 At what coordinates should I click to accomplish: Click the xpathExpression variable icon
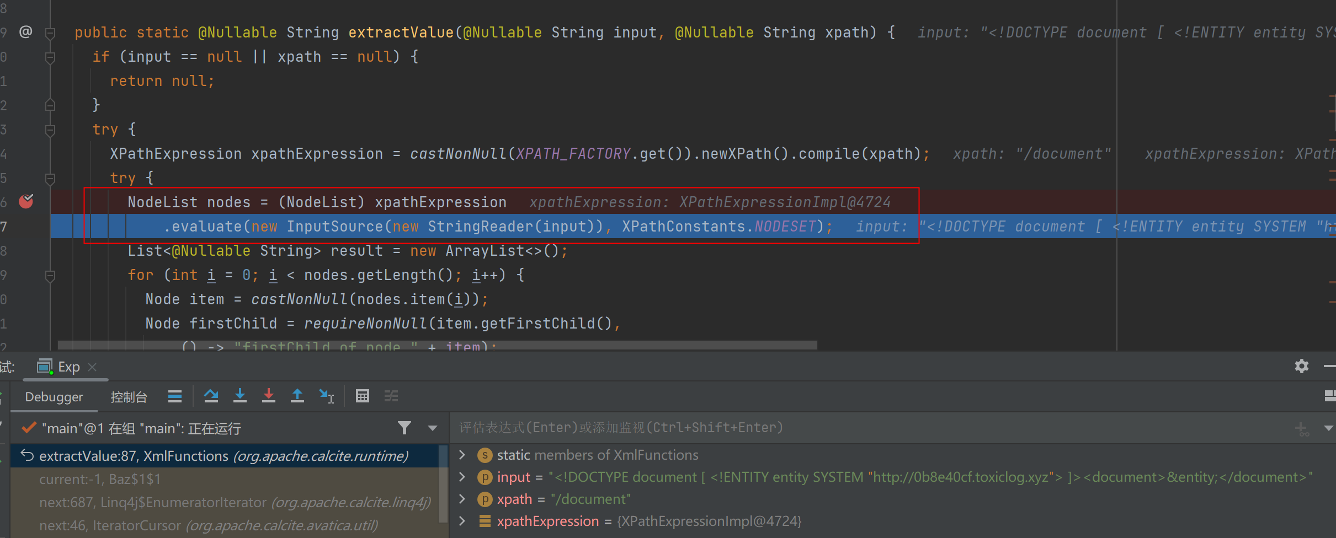(485, 521)
